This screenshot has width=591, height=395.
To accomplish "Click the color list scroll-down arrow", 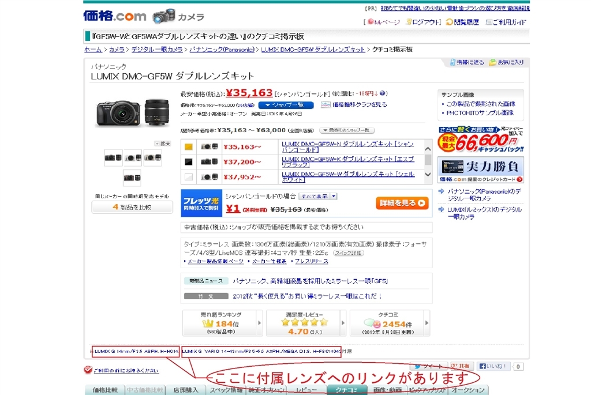I will click(x=428, y=174).
